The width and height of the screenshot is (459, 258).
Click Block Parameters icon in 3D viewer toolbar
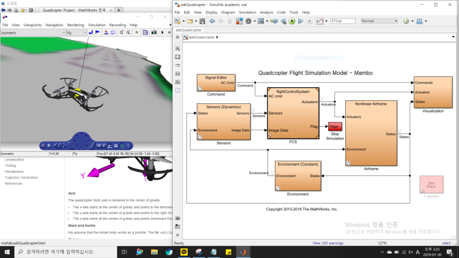point(146,33)
